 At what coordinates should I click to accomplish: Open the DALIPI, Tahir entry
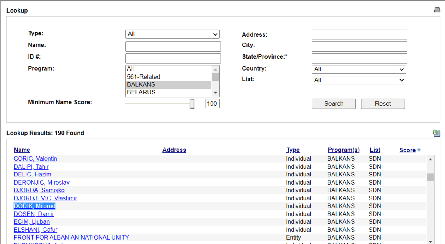tap(31, 167)
